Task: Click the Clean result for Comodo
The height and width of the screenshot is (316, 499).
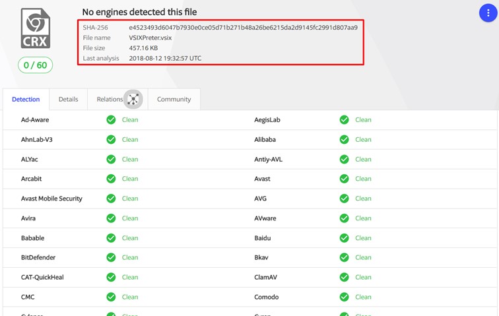Action: click(363, 297)
